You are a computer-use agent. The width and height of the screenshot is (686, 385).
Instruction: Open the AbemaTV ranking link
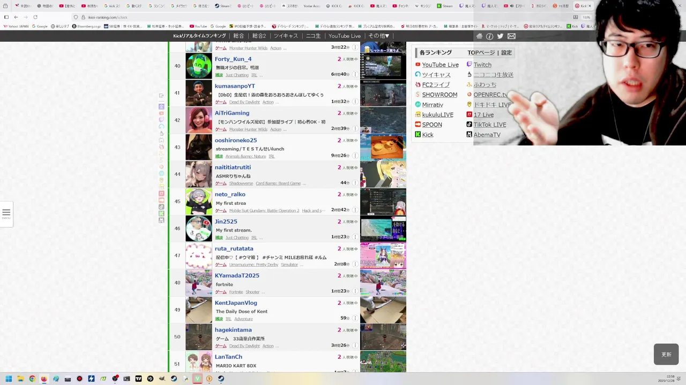coord(487,135)
